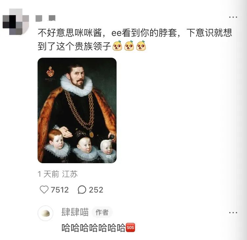Open 肆肆喵's round avatar
Image resolution: width=247 pixels, height=240 pixels.
point(45,213)
